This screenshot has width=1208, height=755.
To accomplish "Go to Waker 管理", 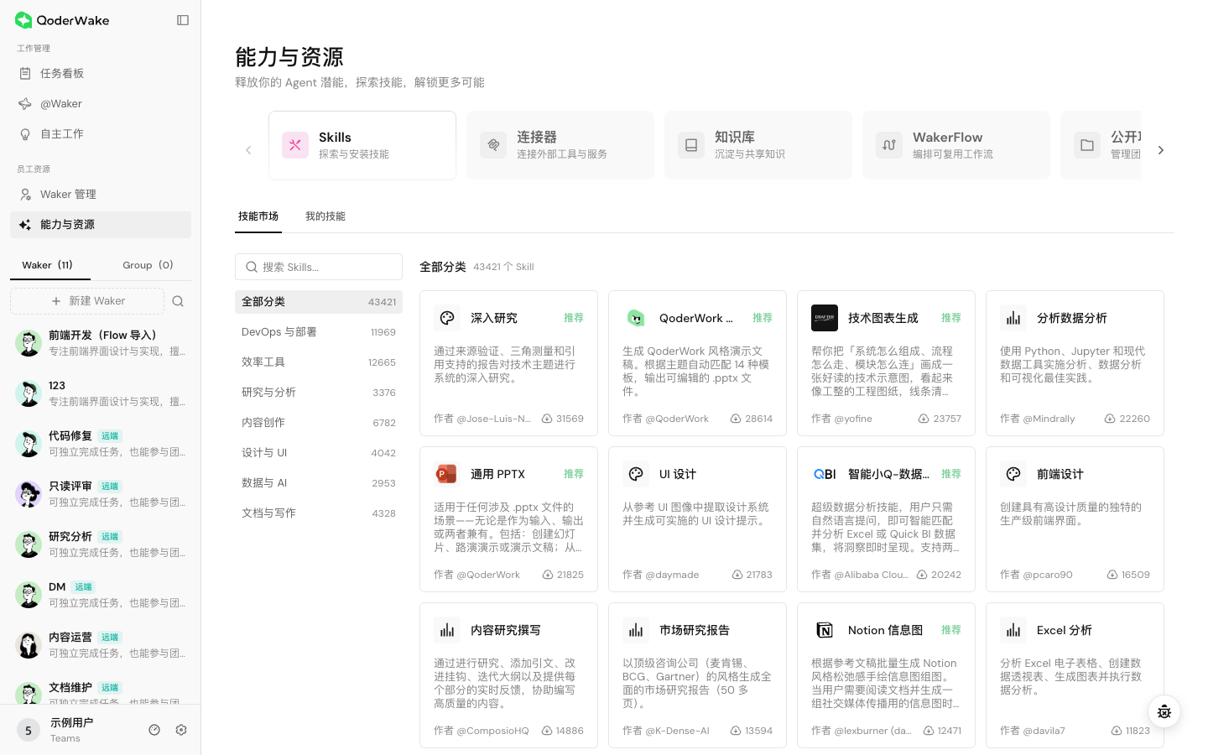I will click(101, 195).
